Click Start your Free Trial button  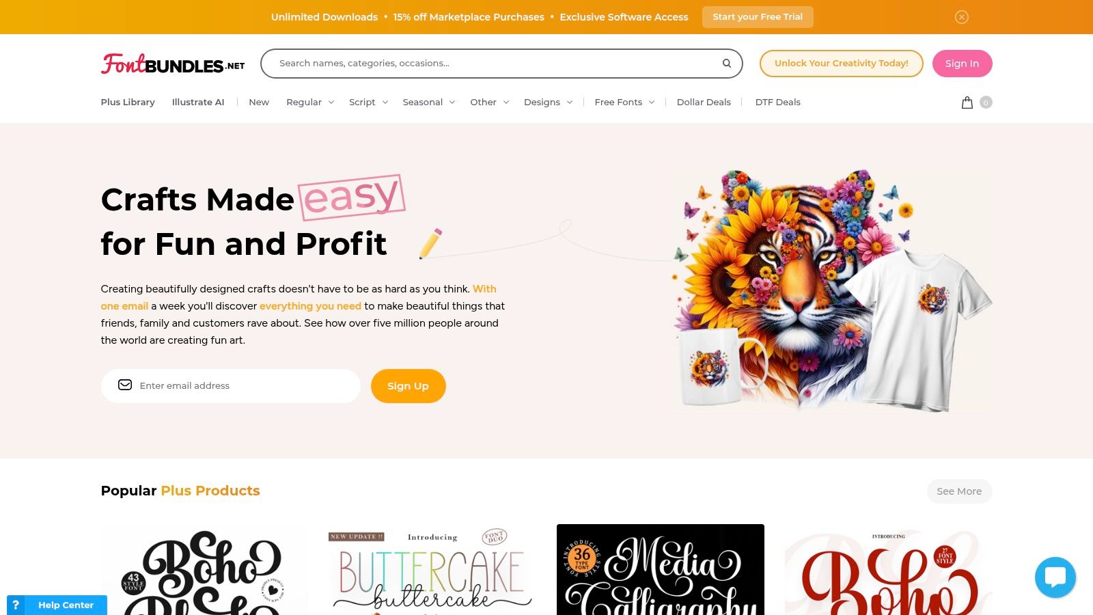[758, 17]
